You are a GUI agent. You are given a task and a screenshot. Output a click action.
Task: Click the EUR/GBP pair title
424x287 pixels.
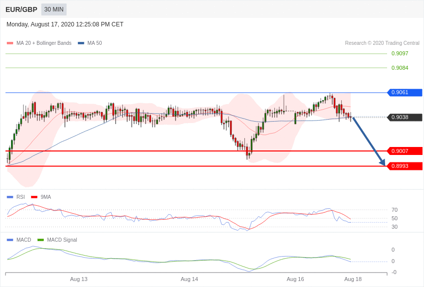pos(21,9)
